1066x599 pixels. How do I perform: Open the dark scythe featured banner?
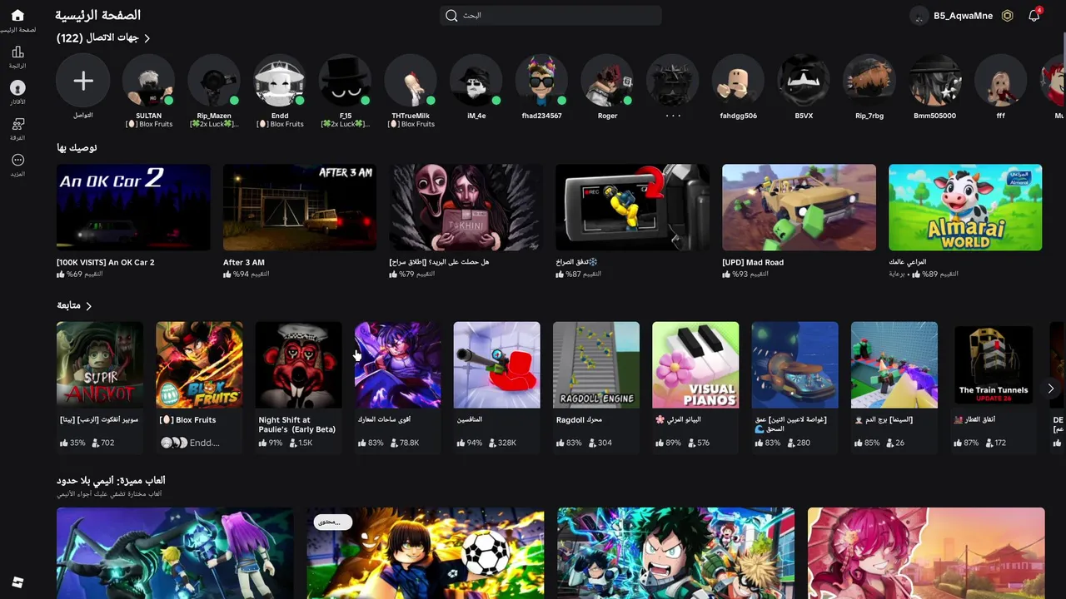[175, 553]
